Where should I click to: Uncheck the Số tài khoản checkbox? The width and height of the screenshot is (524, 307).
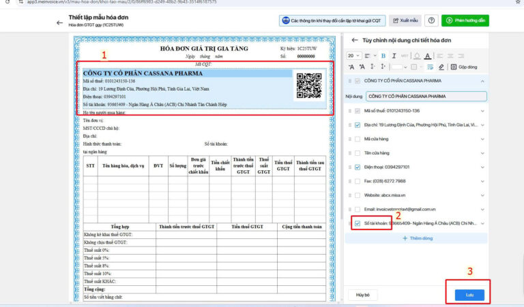(358, 223)
